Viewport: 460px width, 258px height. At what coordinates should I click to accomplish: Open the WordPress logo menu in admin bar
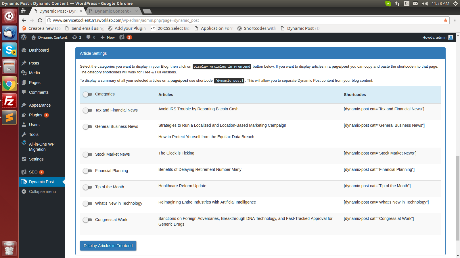[24, 37]
